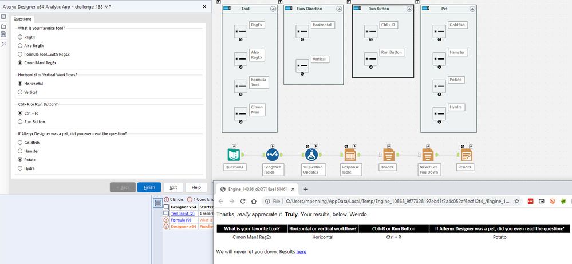Image resolution: width=572 pixels, height=264 pixels.
Task: Select the Goldfish interface tool in the Pet container
Action: tap(439, 31)
